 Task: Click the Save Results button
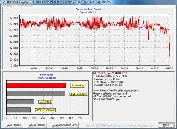[x=13, y=125]
